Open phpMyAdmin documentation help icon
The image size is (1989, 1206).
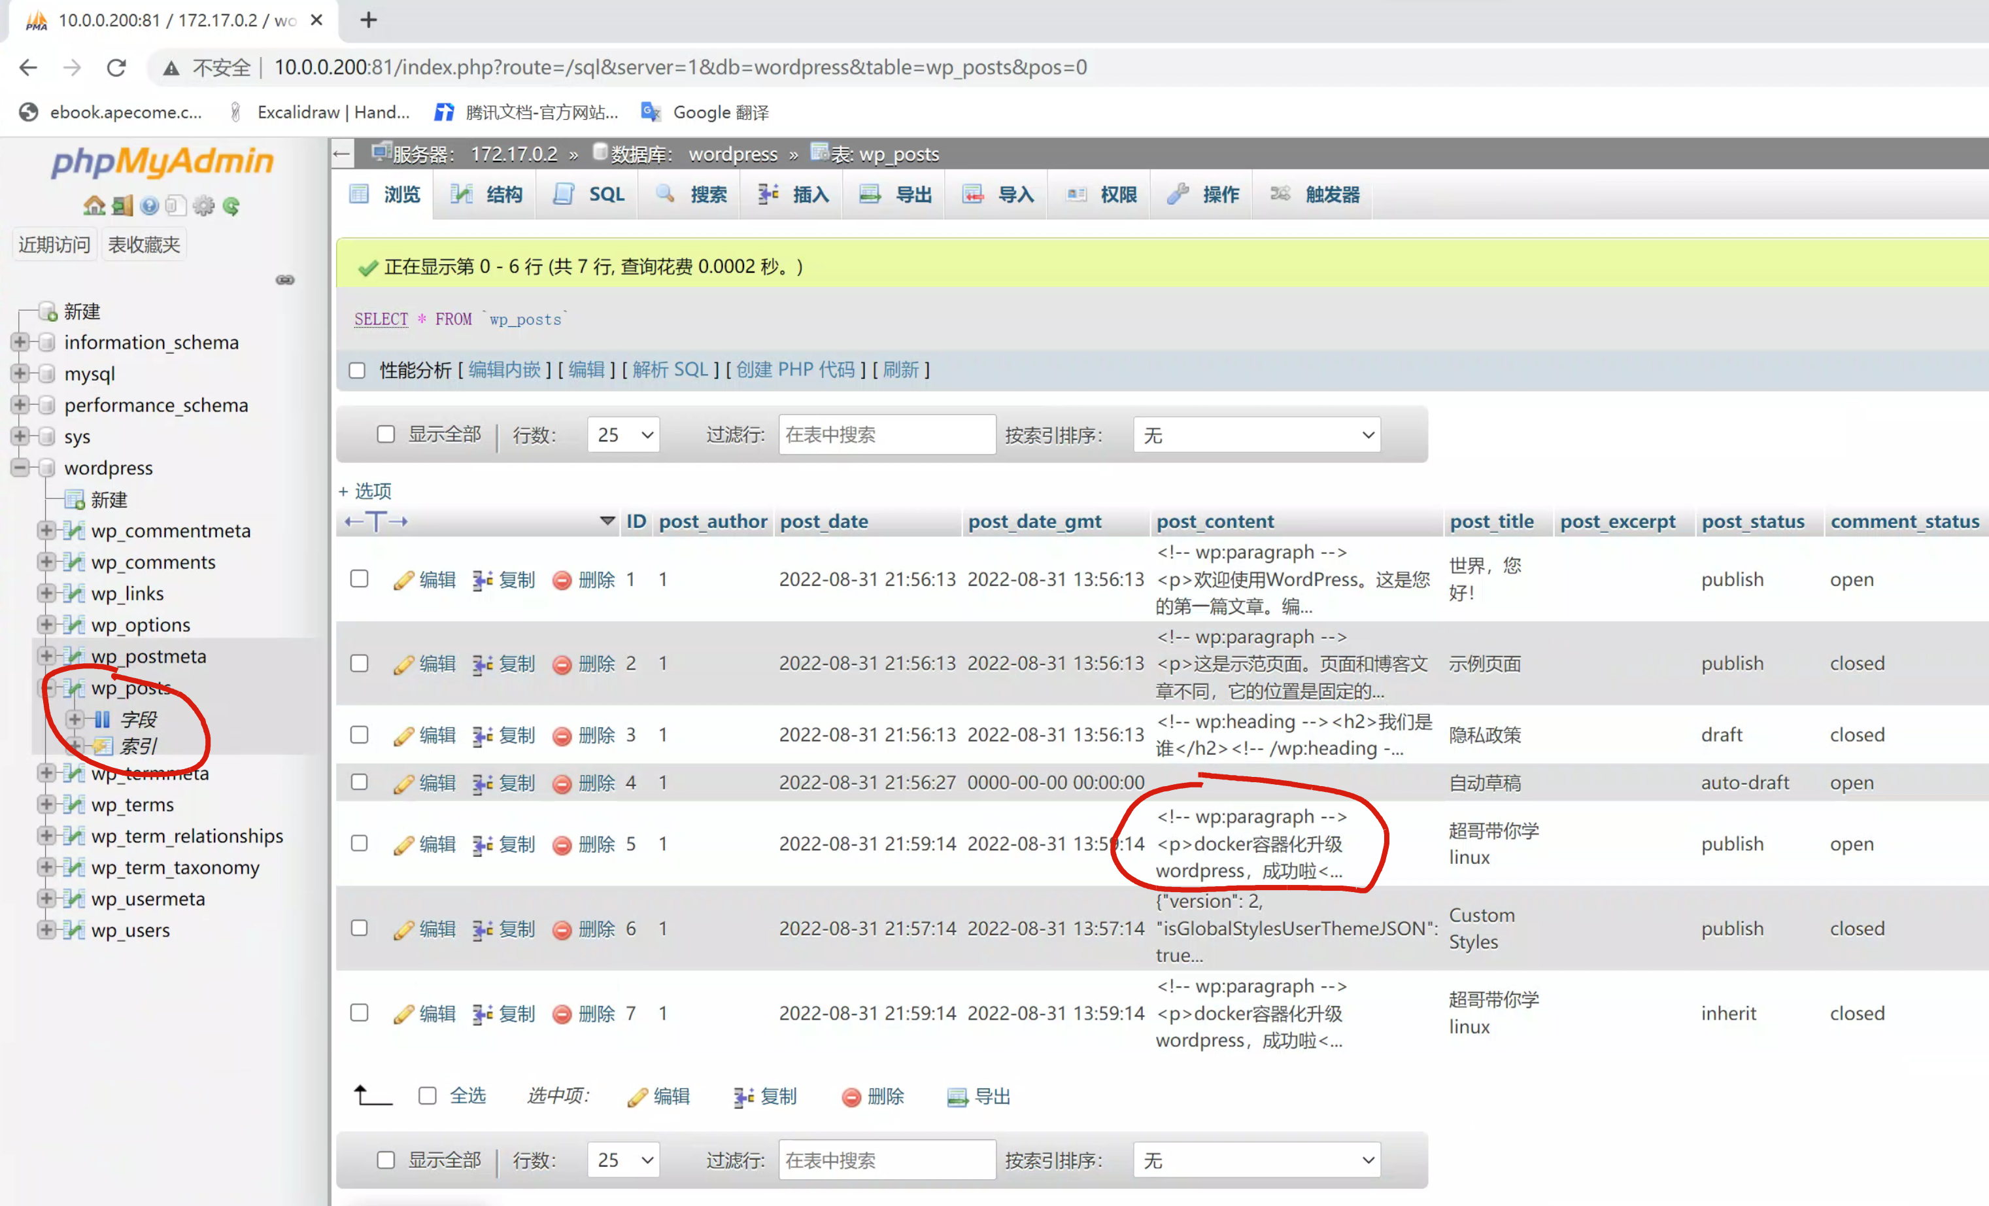pyautogui.click(x=149, y=206)
